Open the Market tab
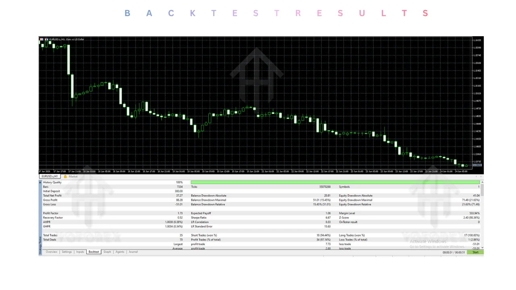516x290 pixels. (73, 176)
